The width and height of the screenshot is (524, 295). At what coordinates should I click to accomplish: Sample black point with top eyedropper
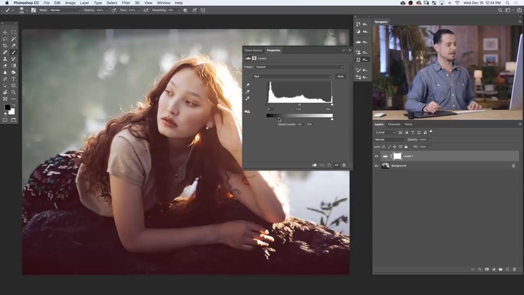tap(248, 85)
